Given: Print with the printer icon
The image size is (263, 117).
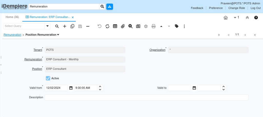Looking at the screenshot, I should (154, 26).
